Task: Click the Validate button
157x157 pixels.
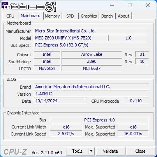Action: tap(111, 151)
